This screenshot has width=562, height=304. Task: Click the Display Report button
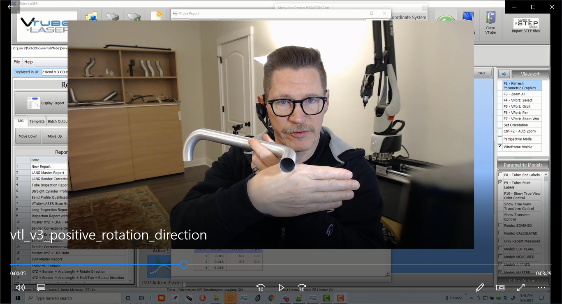[41, 103]
